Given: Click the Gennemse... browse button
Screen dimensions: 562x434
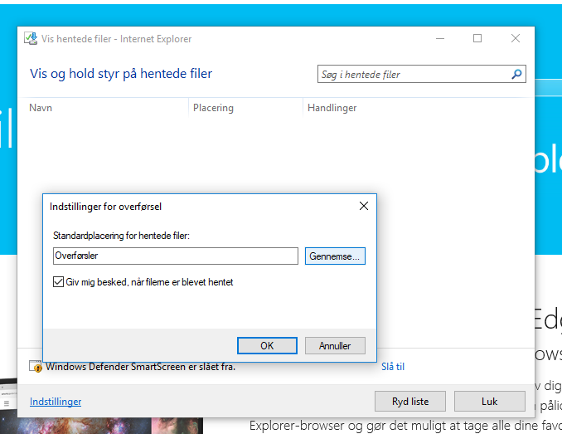Looking at the screenshot, I should (x=335, y=256).
